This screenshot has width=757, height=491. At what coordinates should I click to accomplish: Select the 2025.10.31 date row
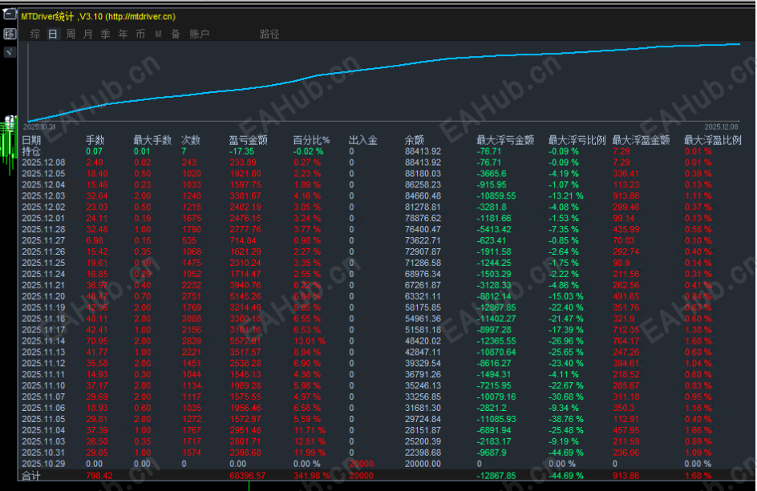tap(43, 453)
